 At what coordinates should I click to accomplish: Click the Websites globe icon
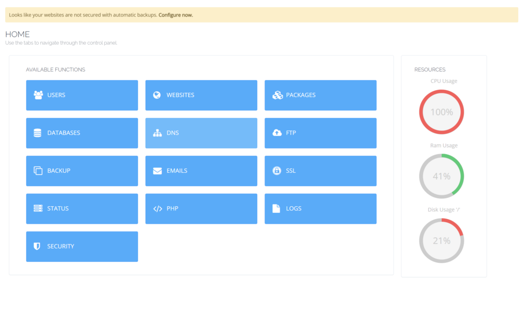point(157,95)
